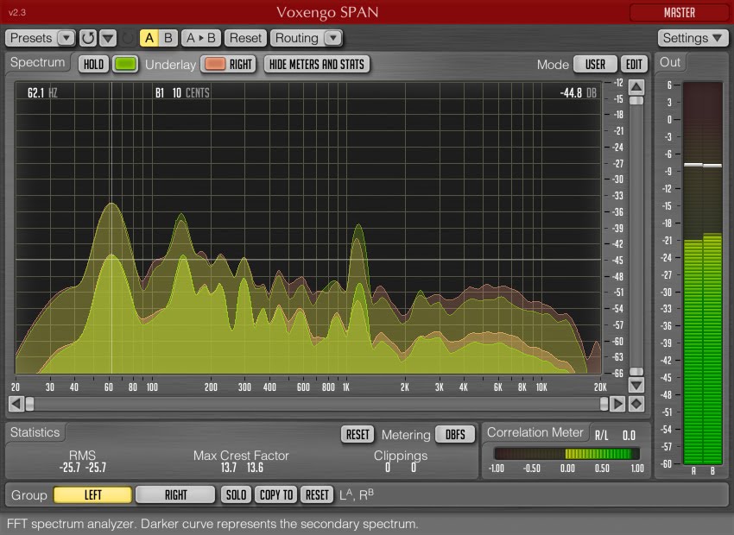Image resolution: width=734 pixels, height=535 pixels.
Task: Select the LEFT group tab
Action: pos(92,494)
